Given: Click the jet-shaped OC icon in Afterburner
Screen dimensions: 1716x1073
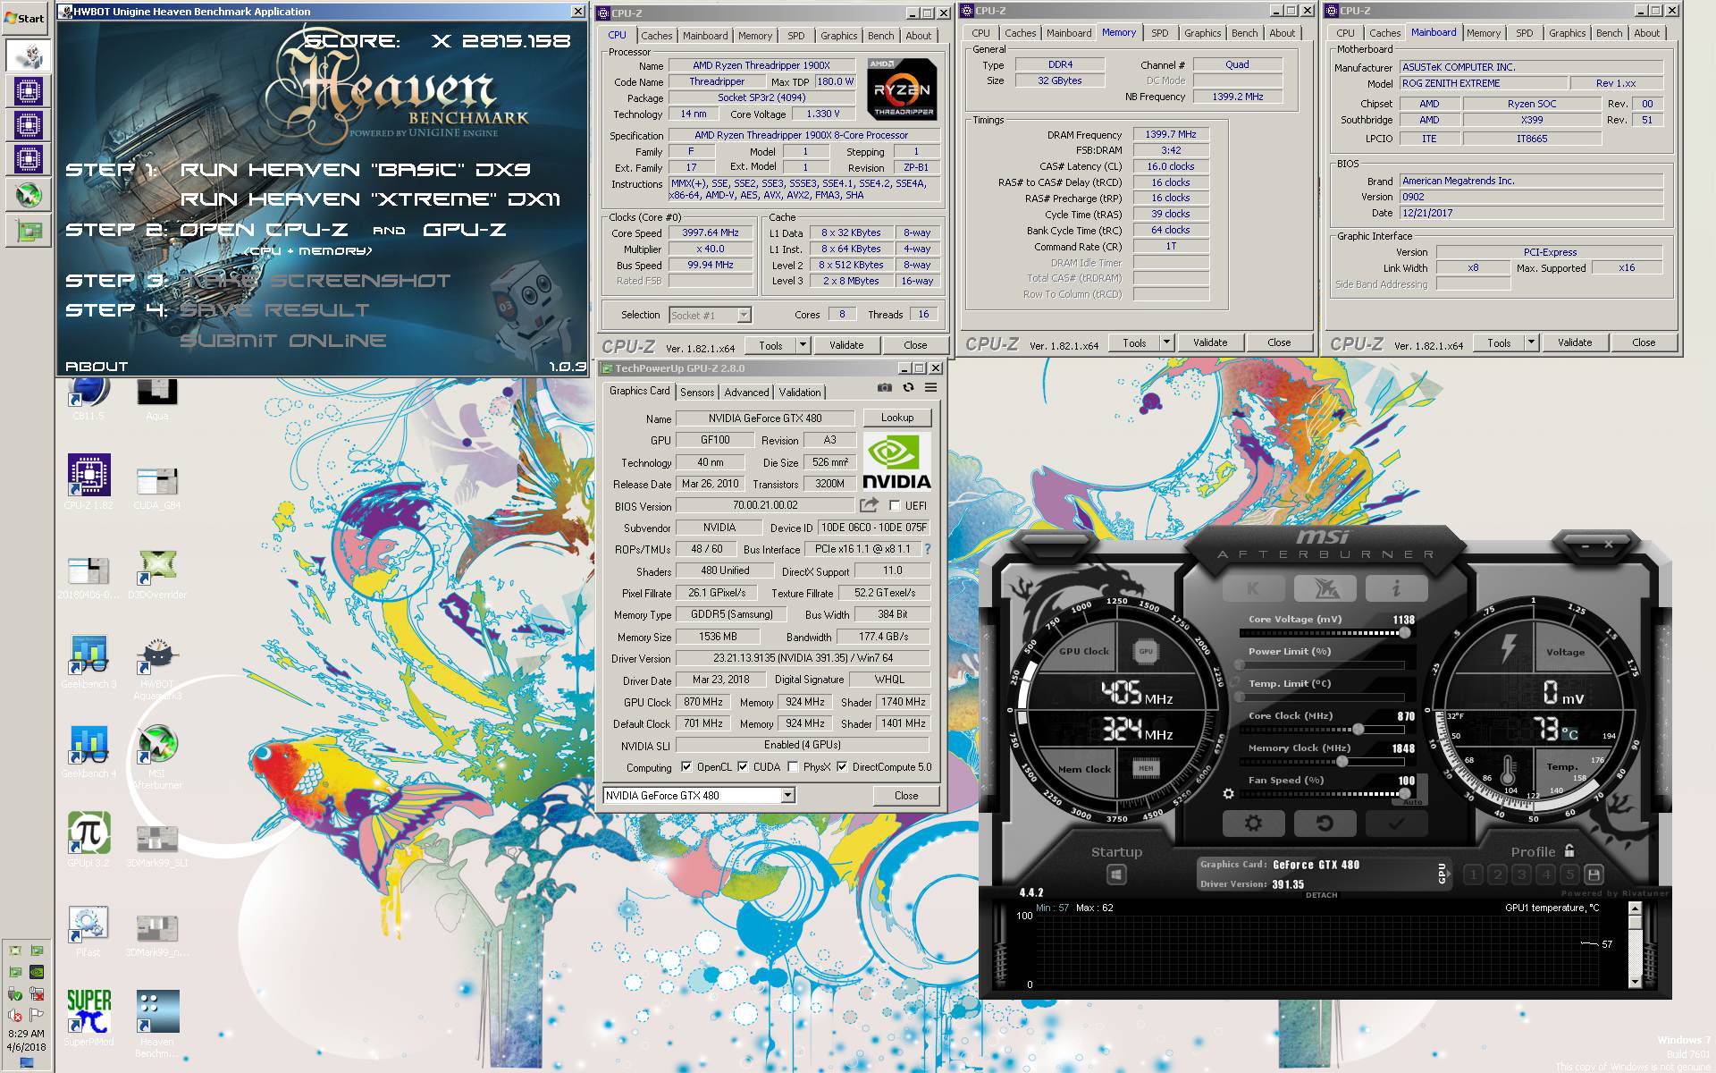Looking at the screenshot, I should click(1325, 587).
